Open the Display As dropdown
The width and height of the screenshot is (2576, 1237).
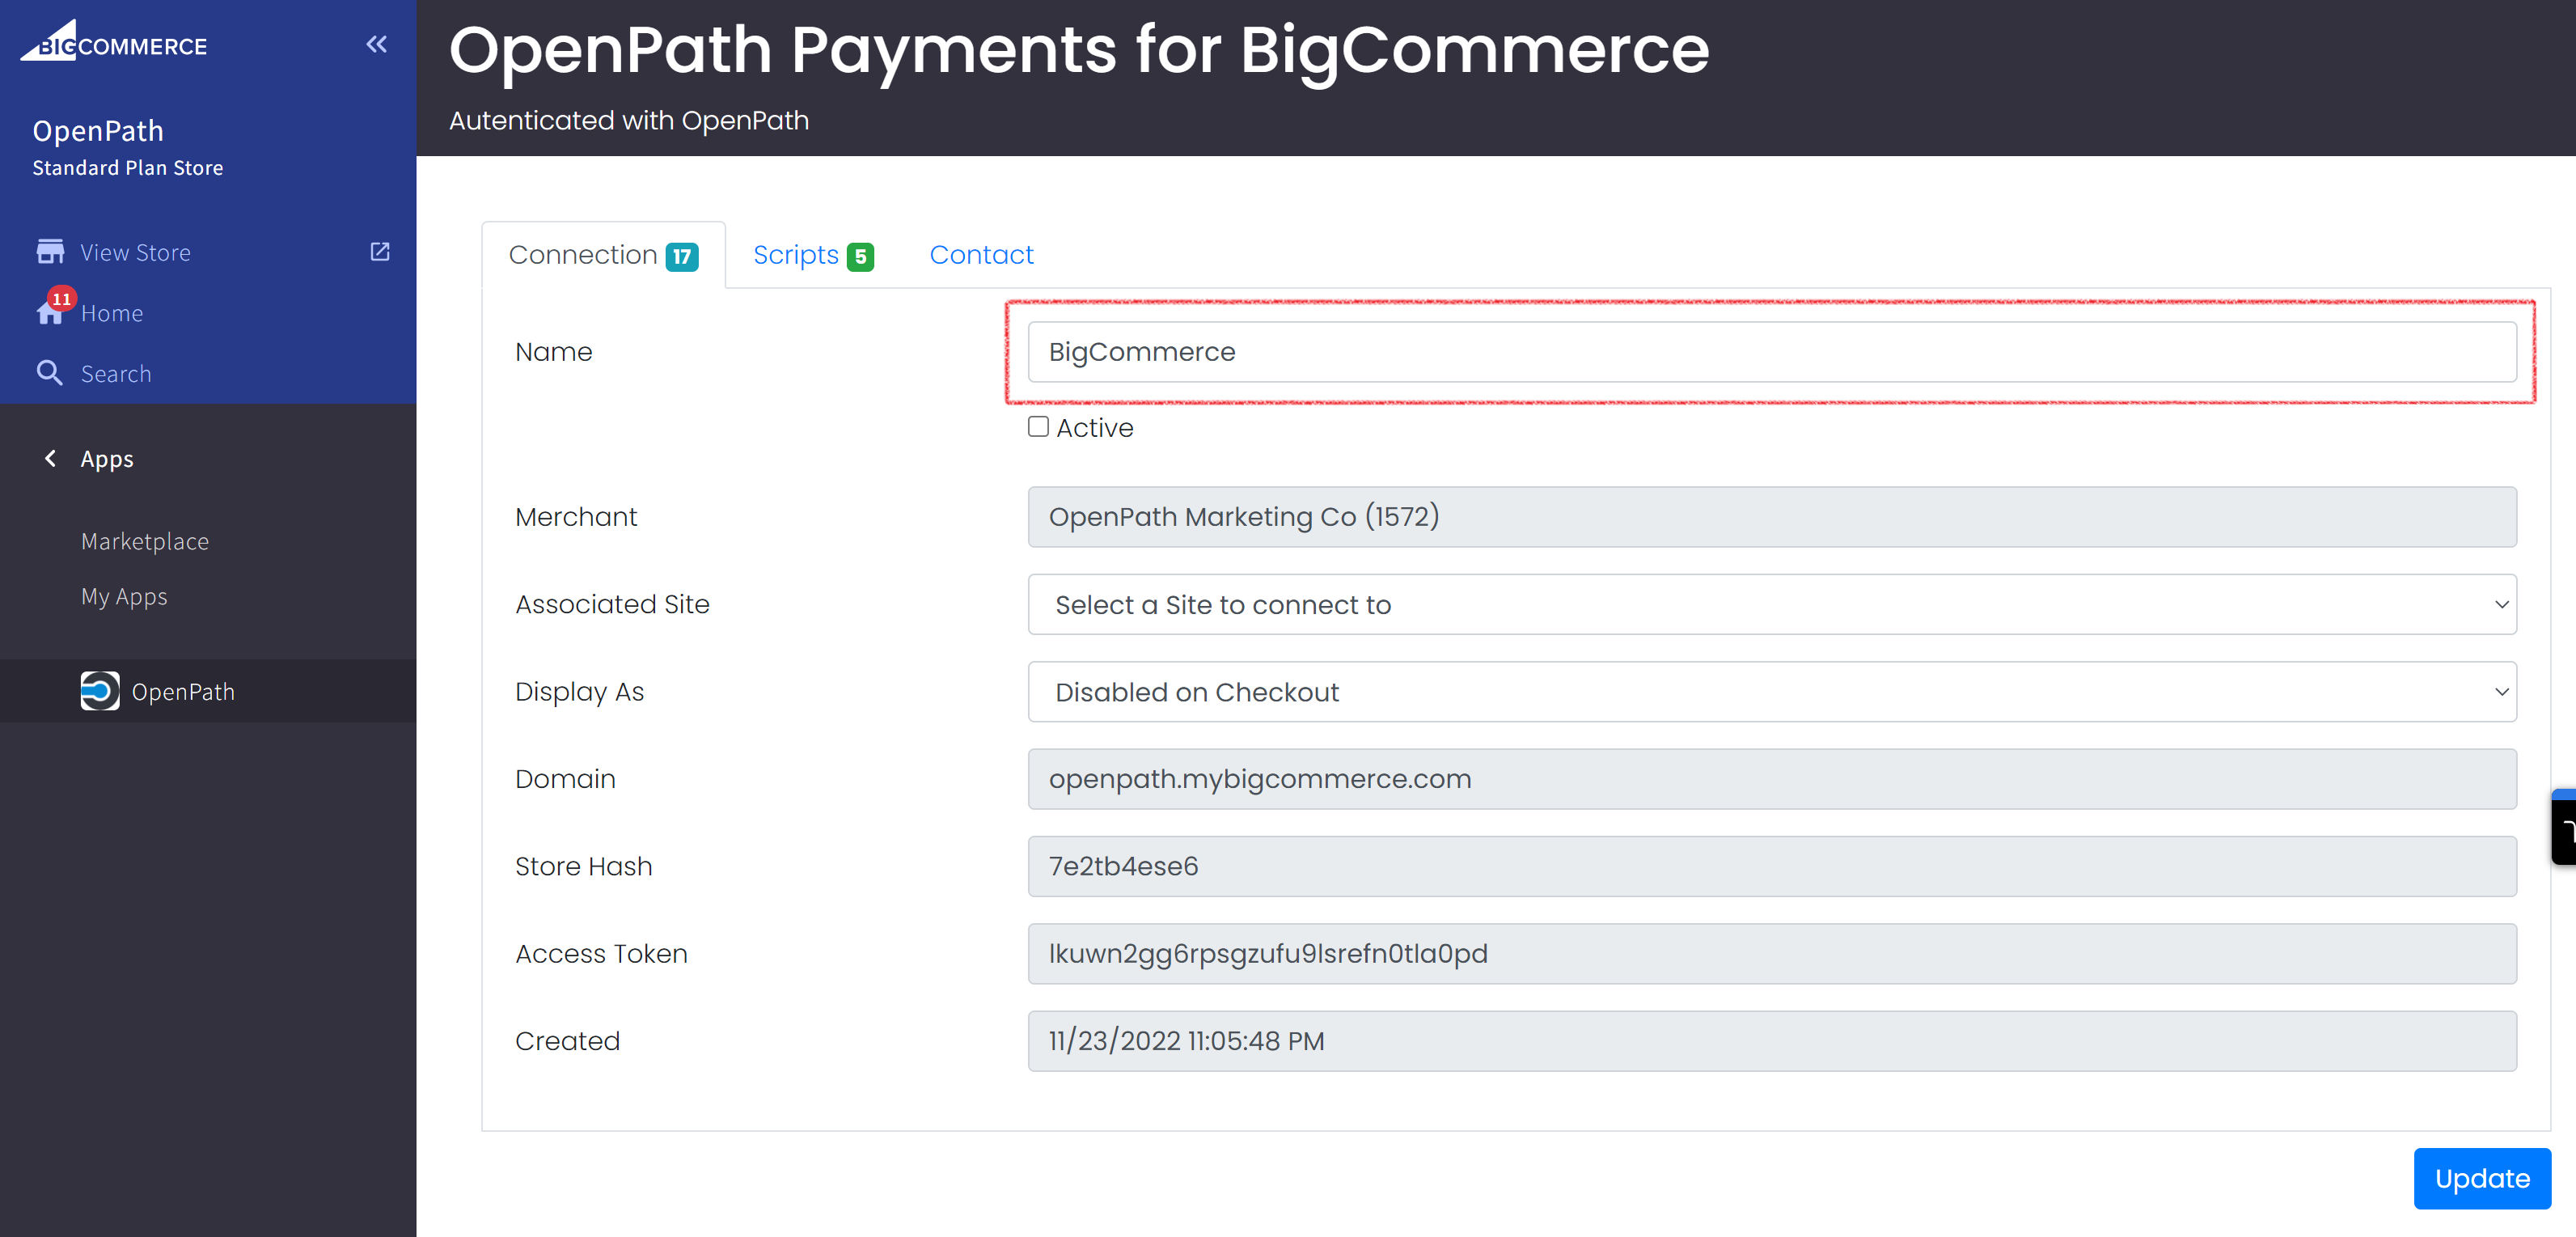tap(1772, 691)
